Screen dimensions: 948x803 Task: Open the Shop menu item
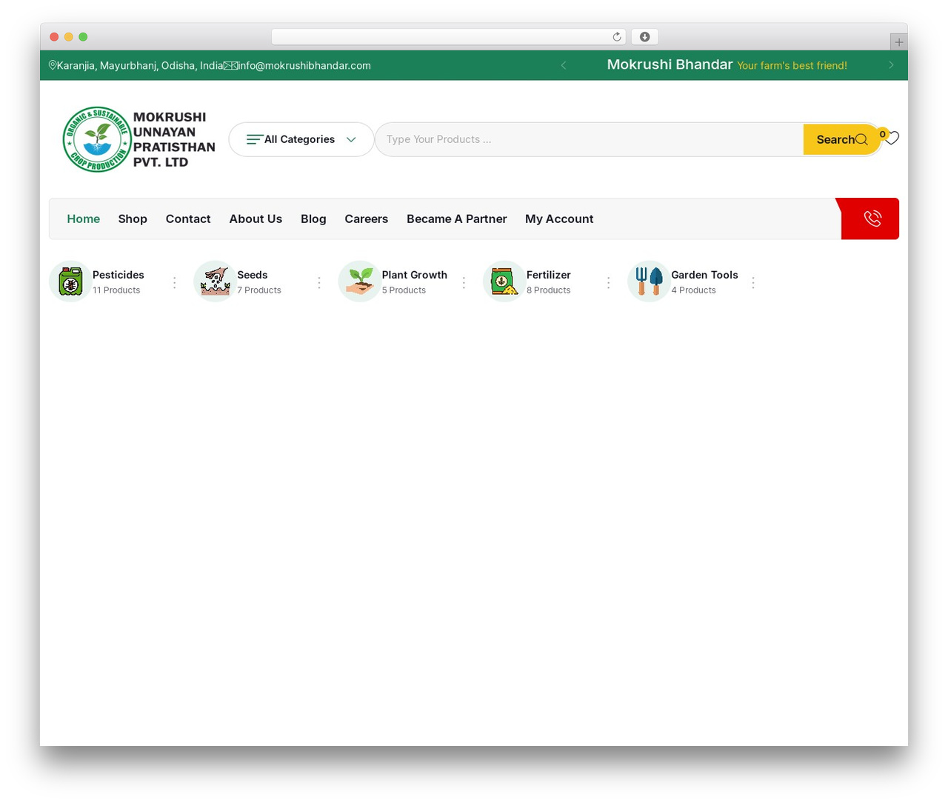133,219
